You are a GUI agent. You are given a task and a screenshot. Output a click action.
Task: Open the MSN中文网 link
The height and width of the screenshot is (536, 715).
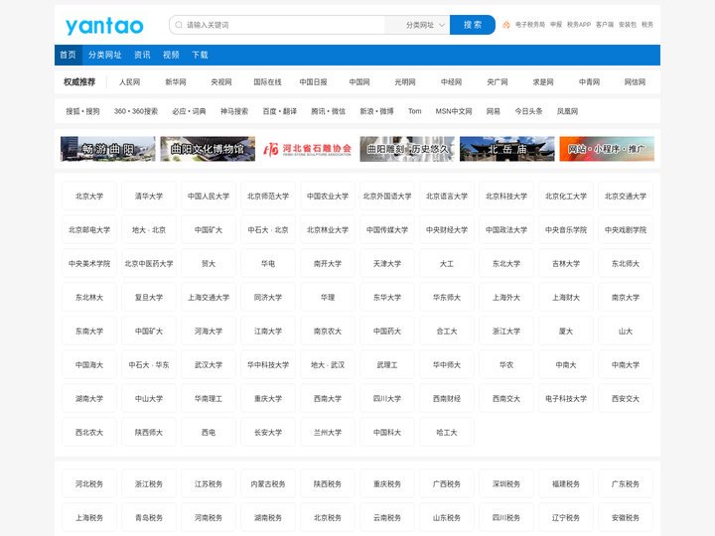click(454, 111)
